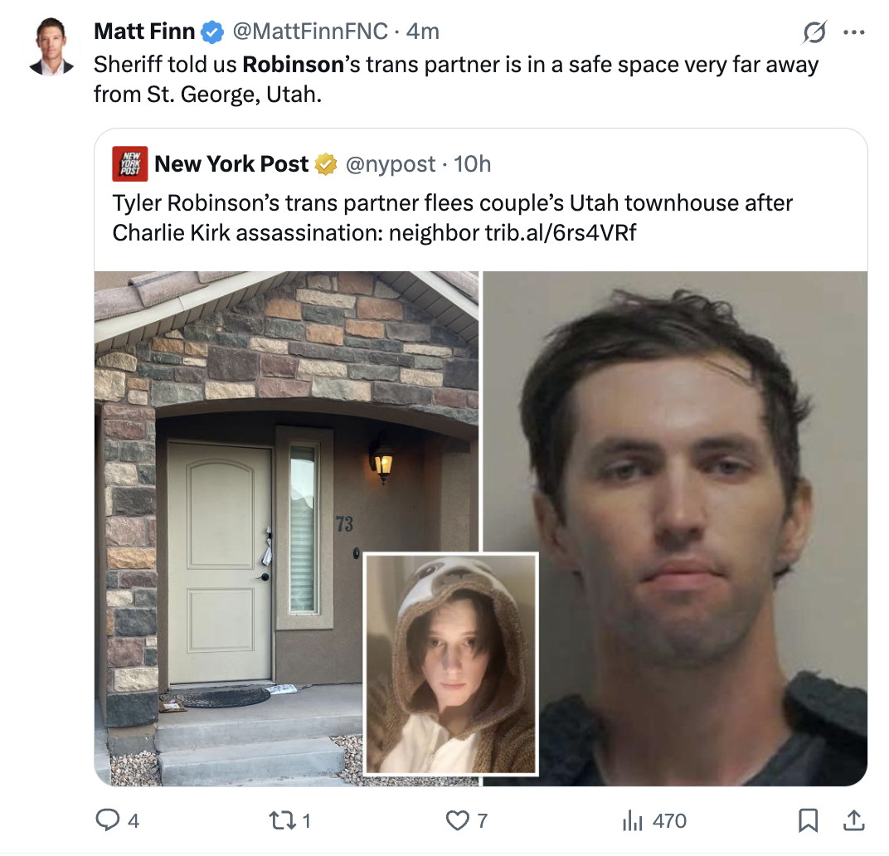Screen dimensions: 889x856
Task: Open the Matt Finn display name link
Action: click(x=144, y=32)
